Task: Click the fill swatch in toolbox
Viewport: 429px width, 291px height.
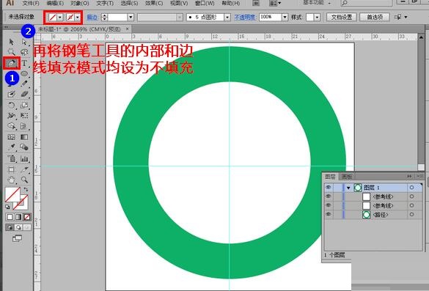Action: 12,194
